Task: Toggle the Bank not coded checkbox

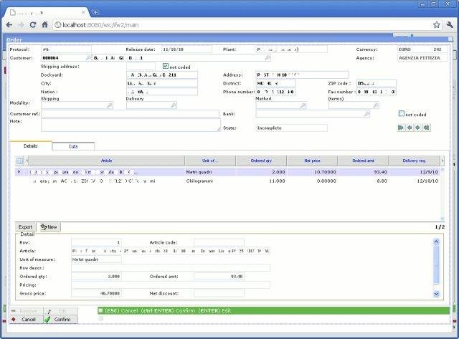Action: point(402,113)
